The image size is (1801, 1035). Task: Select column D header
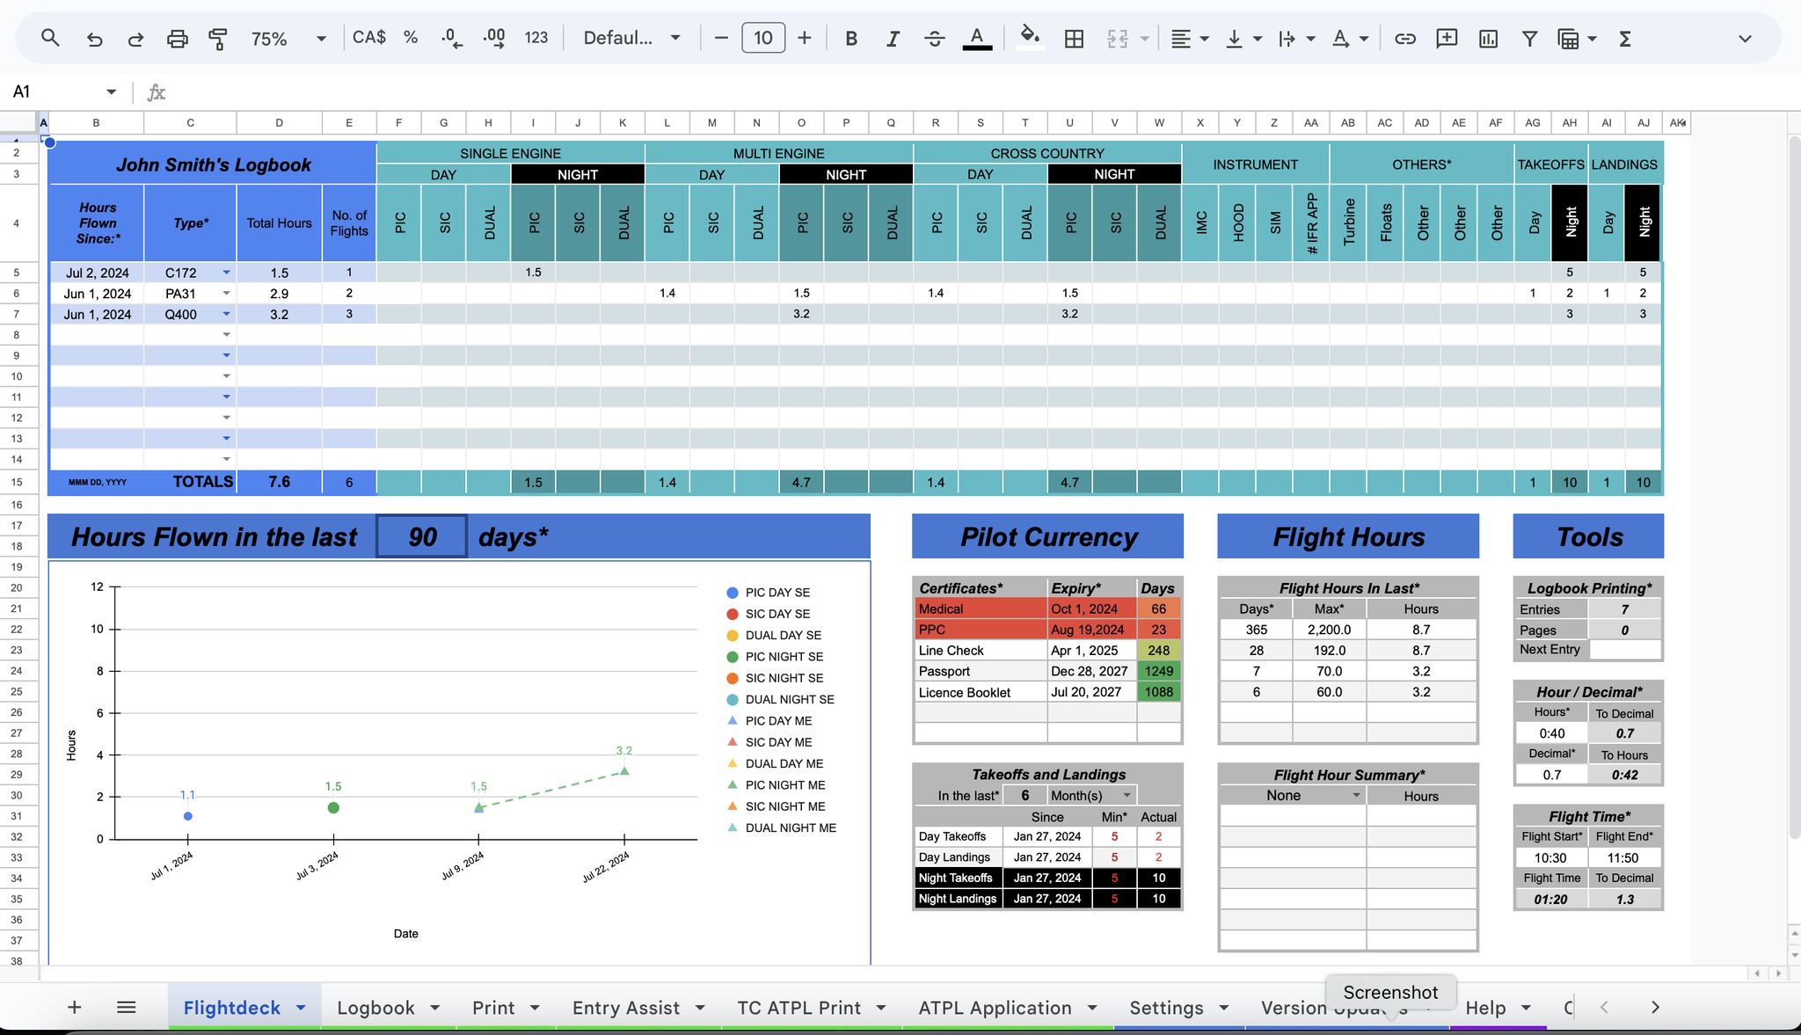pos(280,123)
